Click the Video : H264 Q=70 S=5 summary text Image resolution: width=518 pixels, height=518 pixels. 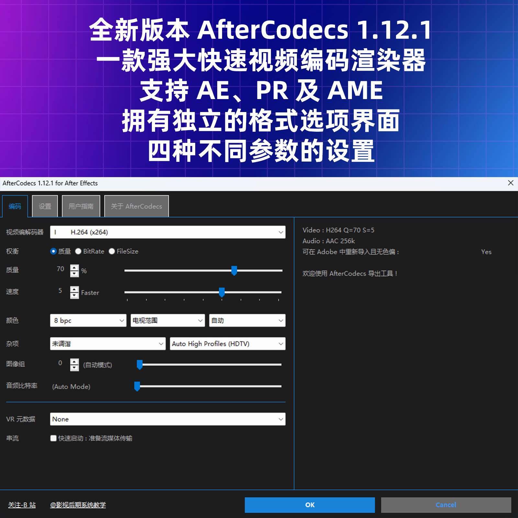tap(338, 230)
